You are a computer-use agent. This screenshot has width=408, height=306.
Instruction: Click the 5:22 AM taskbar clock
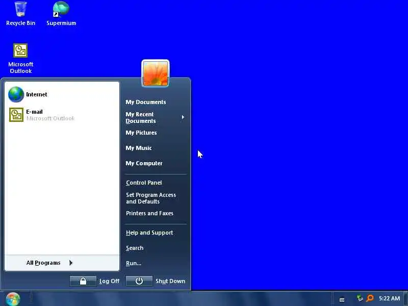(389, 298)
